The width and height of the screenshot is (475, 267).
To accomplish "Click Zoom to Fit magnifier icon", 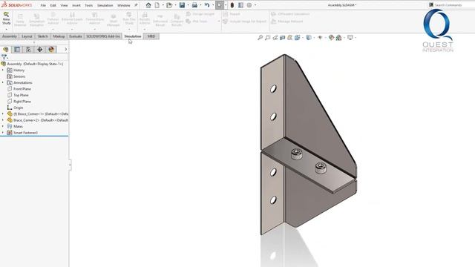I will pyautogui.click(x=261, y=38).
